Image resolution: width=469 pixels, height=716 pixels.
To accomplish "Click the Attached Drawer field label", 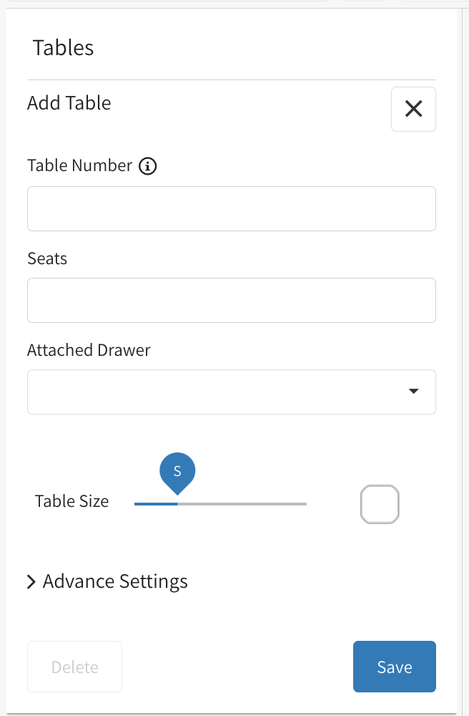I will tap(89, 350).
